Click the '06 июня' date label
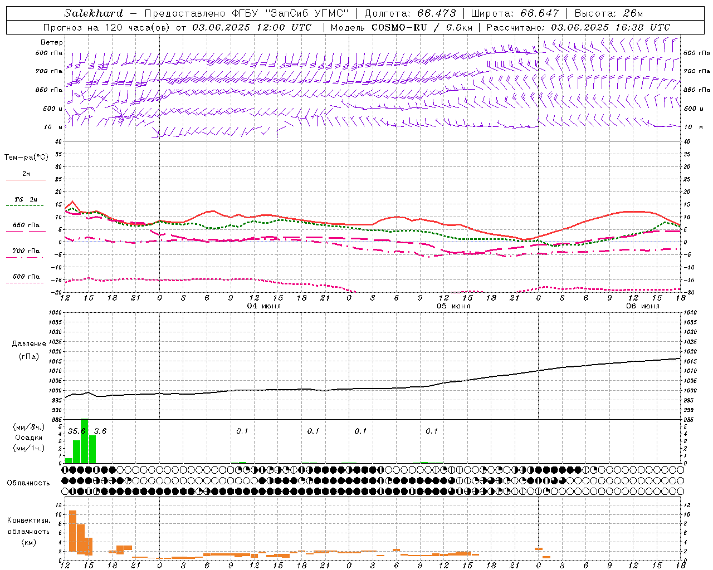Image resolution: width=713 pixels, height=570 pixels. [x=642, y=306]
